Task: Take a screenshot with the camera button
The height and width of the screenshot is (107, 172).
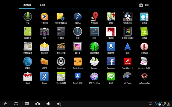Action: click(38, 104)
